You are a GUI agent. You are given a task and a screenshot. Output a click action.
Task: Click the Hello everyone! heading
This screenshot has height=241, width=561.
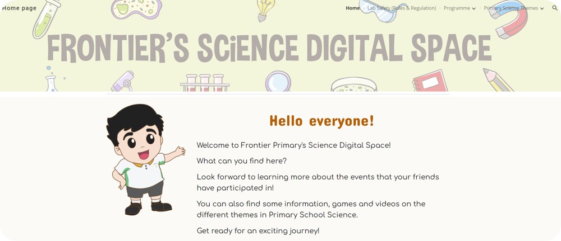(x=321, y=121)
